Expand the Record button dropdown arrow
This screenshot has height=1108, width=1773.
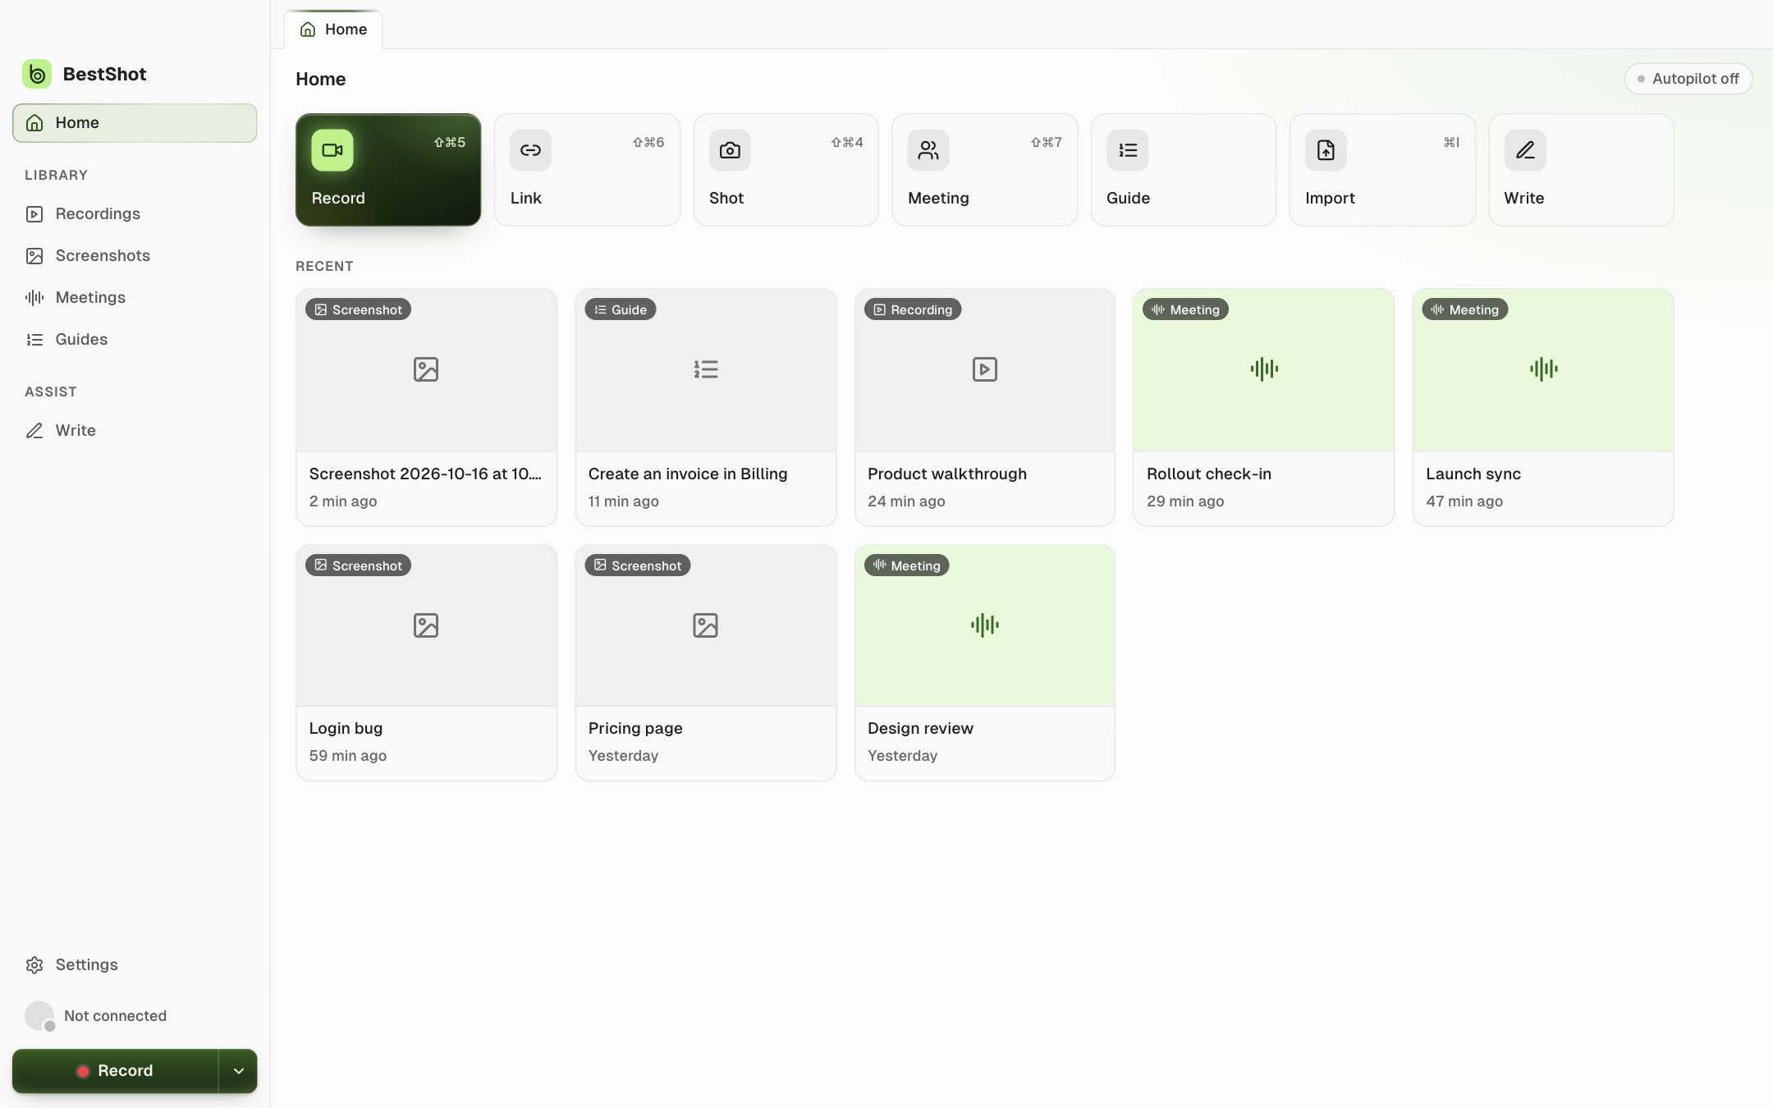[238, 1070]
